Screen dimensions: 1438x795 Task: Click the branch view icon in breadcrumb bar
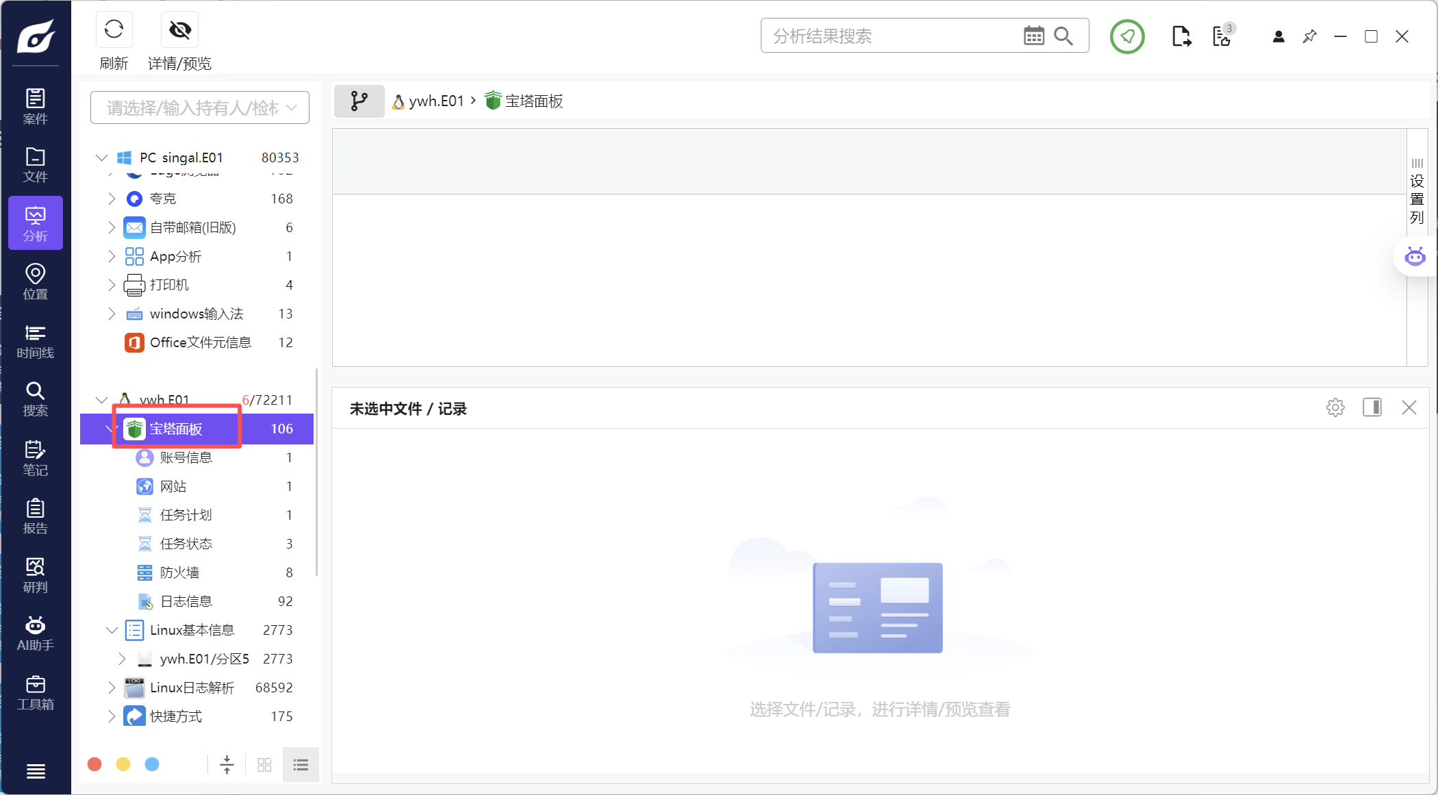(359, 101)
